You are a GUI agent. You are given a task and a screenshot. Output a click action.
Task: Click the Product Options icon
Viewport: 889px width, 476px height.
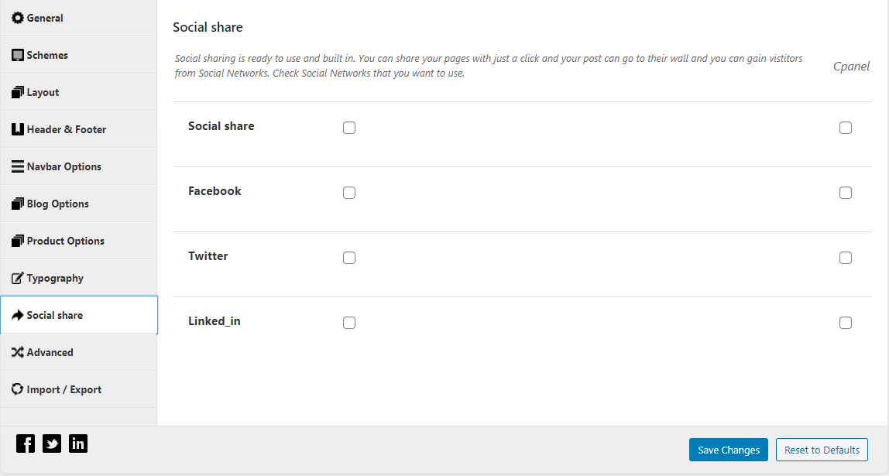click(18, 241)
